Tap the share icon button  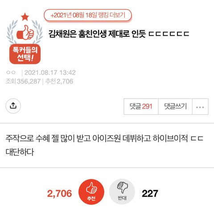13,106
